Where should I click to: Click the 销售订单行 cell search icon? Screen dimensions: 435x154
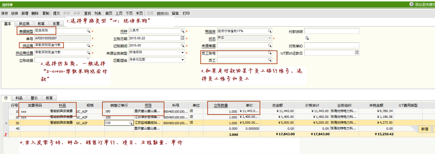point(131,123)
